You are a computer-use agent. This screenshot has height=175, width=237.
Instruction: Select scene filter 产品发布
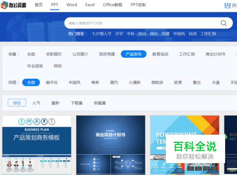tap(134, 54)
